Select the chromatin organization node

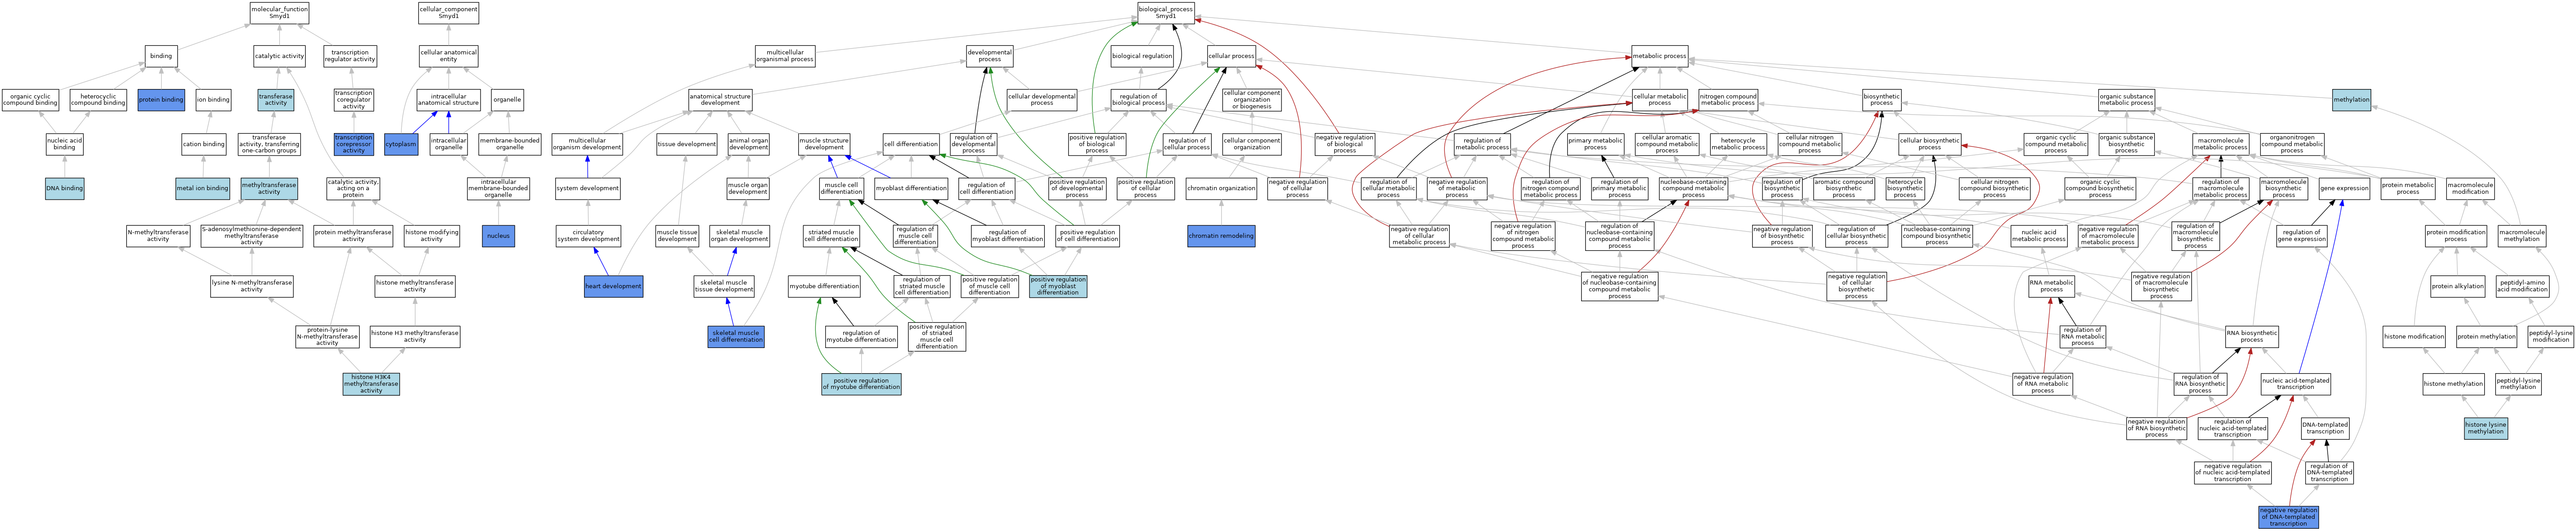point(1221,188)
